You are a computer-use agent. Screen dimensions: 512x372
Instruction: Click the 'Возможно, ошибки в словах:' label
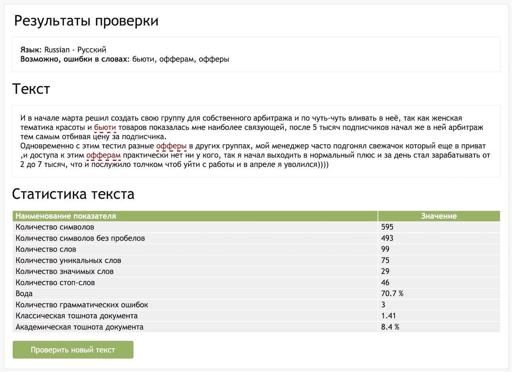[75, 60]
